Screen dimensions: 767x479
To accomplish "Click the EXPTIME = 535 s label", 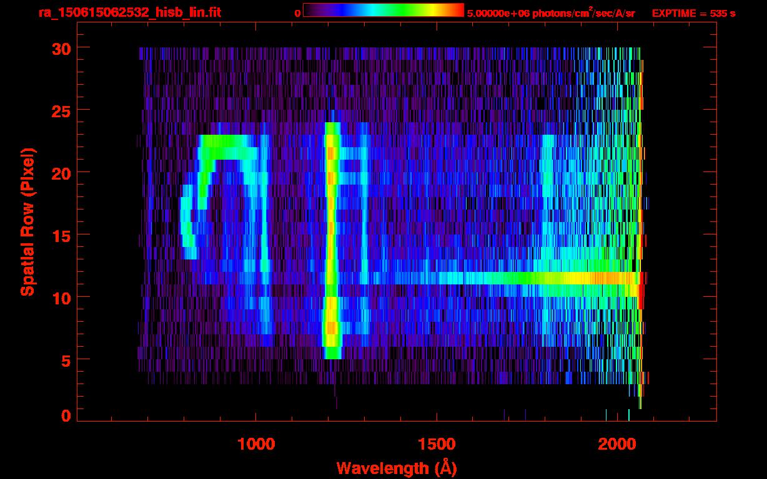I will (x=693, y=13).
